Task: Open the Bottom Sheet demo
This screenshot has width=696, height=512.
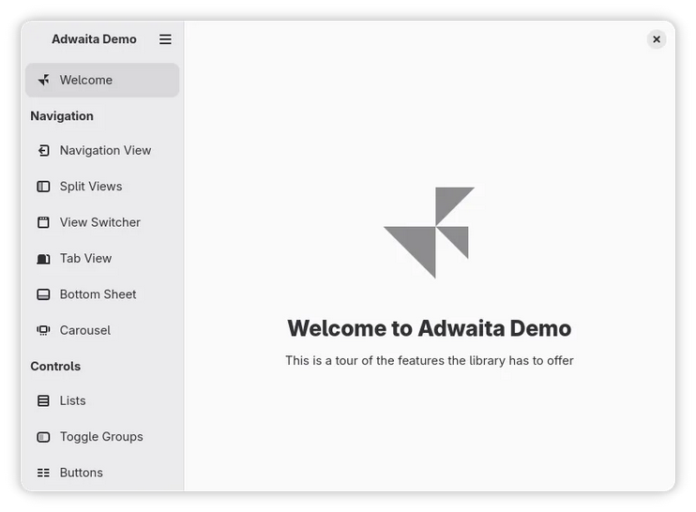Action: click(x=98, y=294)
